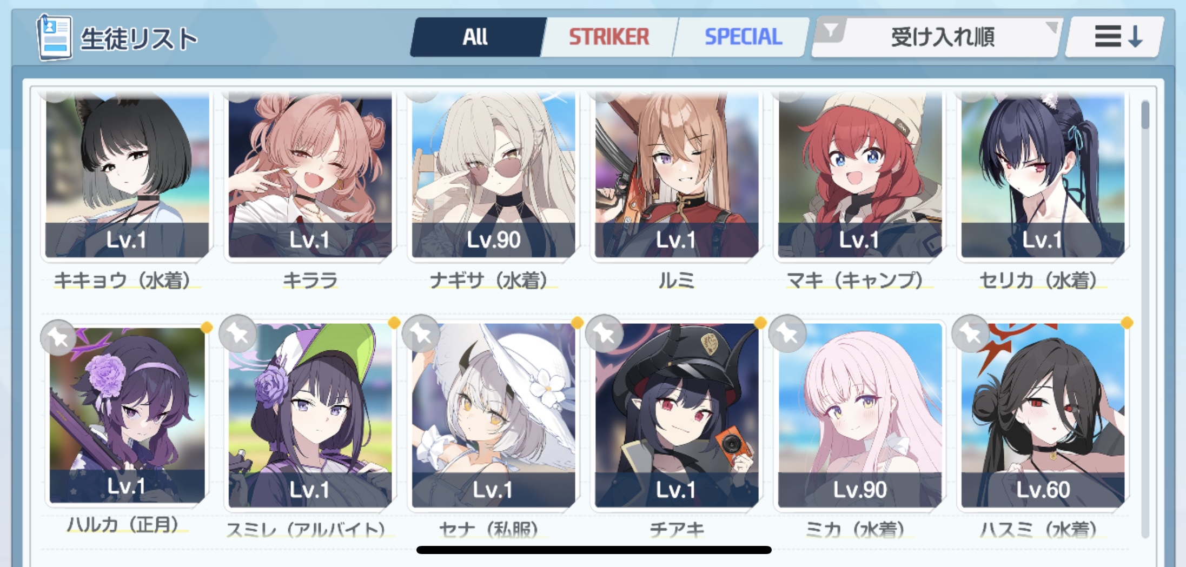Toggle pin icon on ハルカ(正月) card
Screen dimensions: 1186x567
(58, 337)
